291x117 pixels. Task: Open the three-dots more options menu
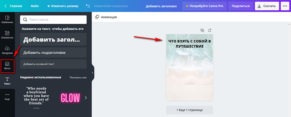click(285, 6)
